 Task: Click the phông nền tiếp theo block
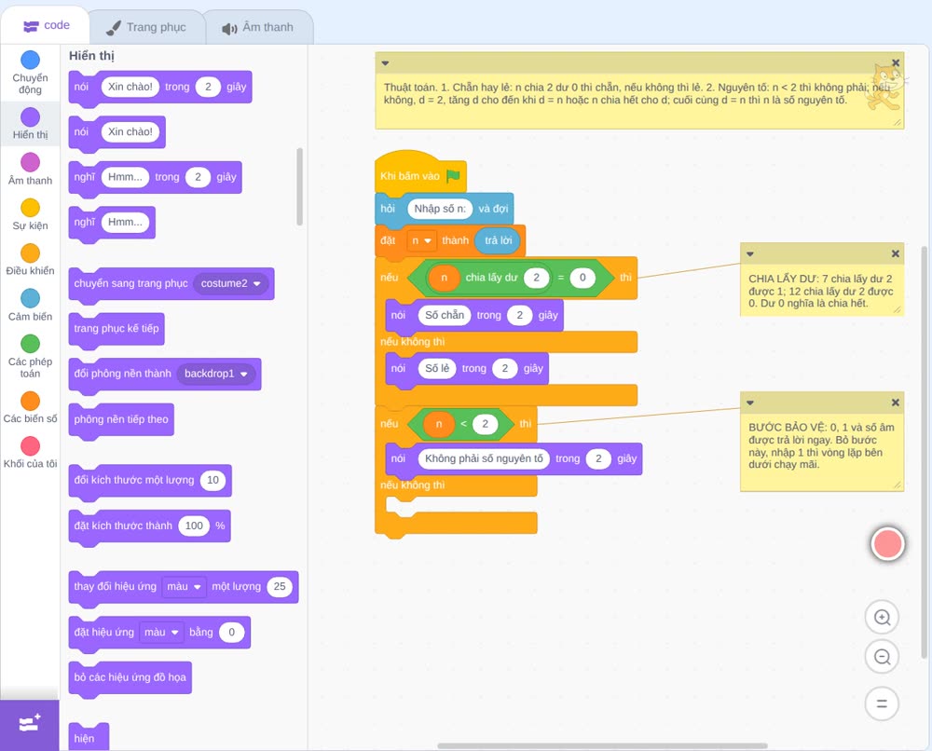(x=121, y=420)
